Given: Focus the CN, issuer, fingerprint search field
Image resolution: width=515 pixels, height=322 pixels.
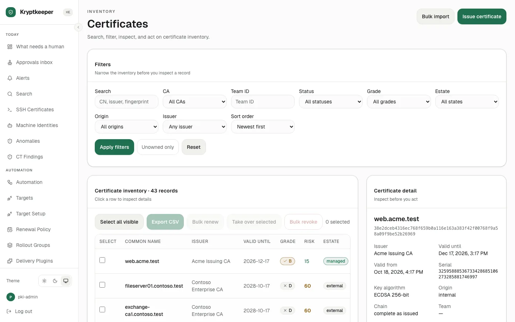Looking at the screenshot, I should [127, 102].
